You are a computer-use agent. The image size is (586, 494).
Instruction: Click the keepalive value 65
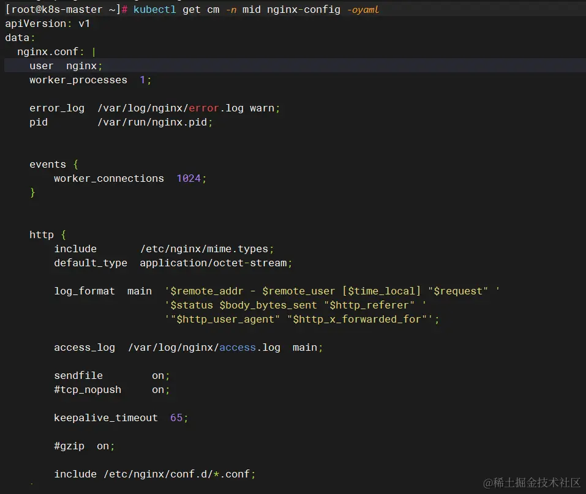176,417
